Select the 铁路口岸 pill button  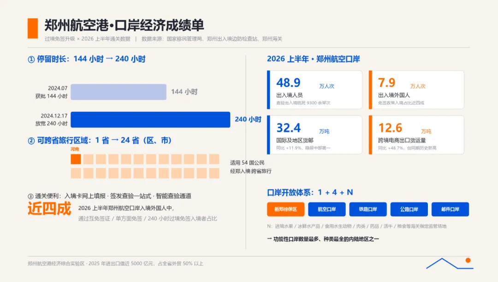[x=368, y=209]
